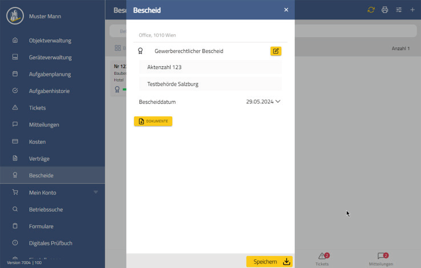Click the Aktenzahl 123 field

[210, 67]
